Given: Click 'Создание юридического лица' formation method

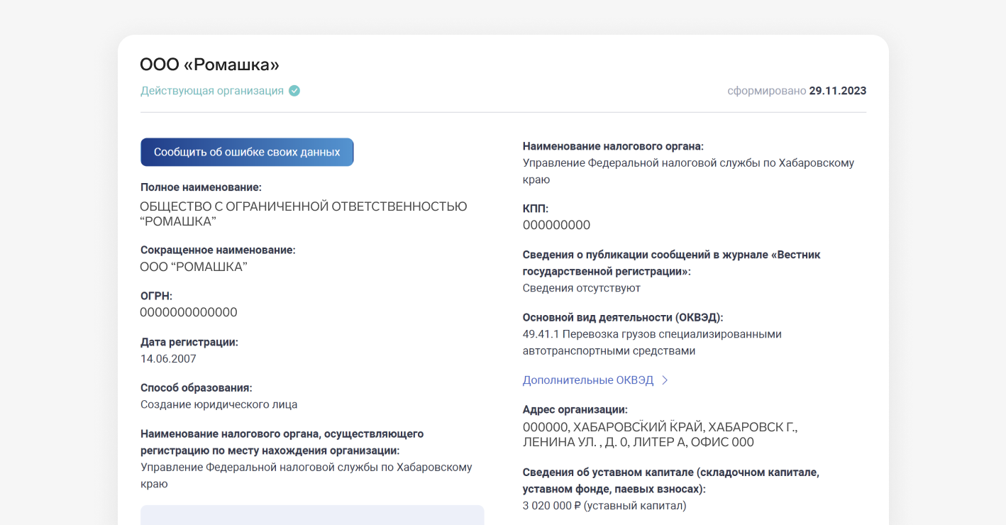Looking at the screenshot, I should pos(219,404).
